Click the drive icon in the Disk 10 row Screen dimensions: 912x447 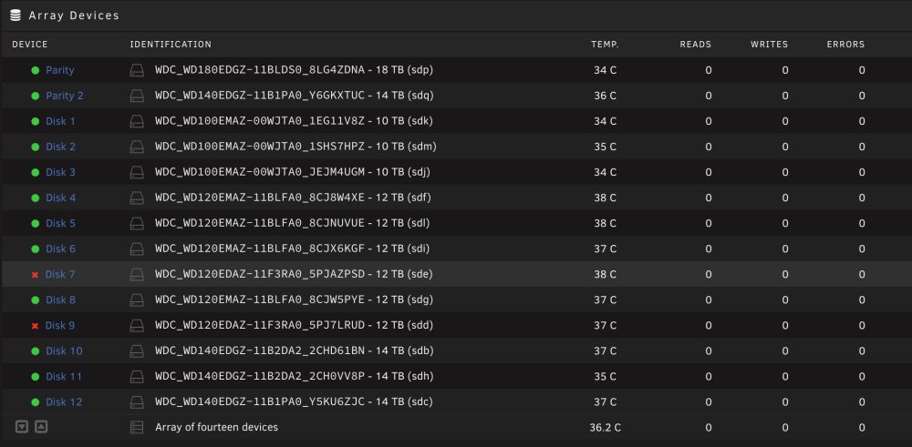(137, 351)
